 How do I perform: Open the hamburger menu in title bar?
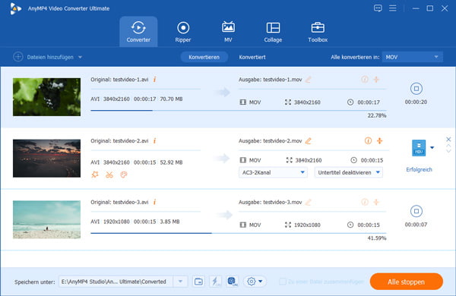point(393,8)
